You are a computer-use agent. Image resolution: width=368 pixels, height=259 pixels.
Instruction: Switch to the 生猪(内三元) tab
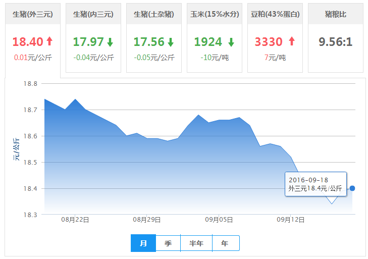(93, 14)
